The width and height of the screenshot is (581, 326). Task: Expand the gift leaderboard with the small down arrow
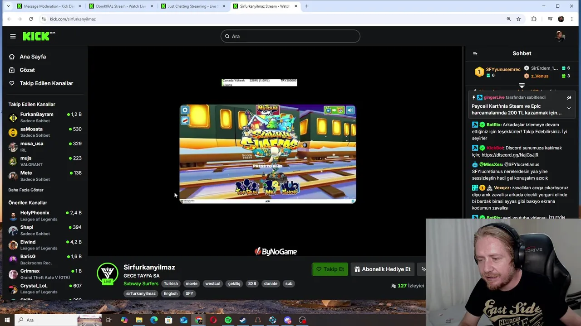[522, 86]
